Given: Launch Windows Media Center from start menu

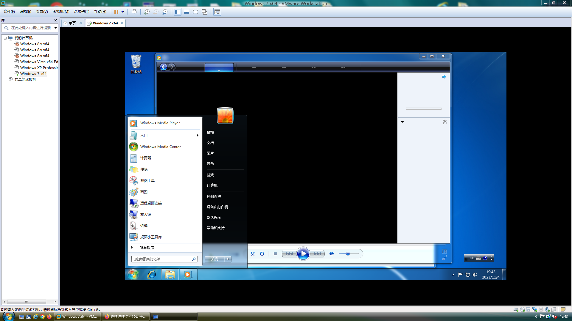Looking at the screenshot, I should (165, 147).
